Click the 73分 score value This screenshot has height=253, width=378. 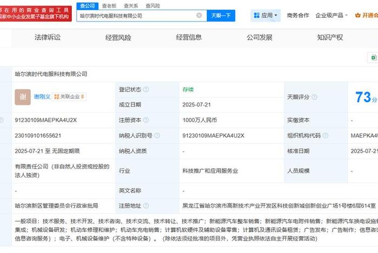pyautogui.click(x=366, y=97)
